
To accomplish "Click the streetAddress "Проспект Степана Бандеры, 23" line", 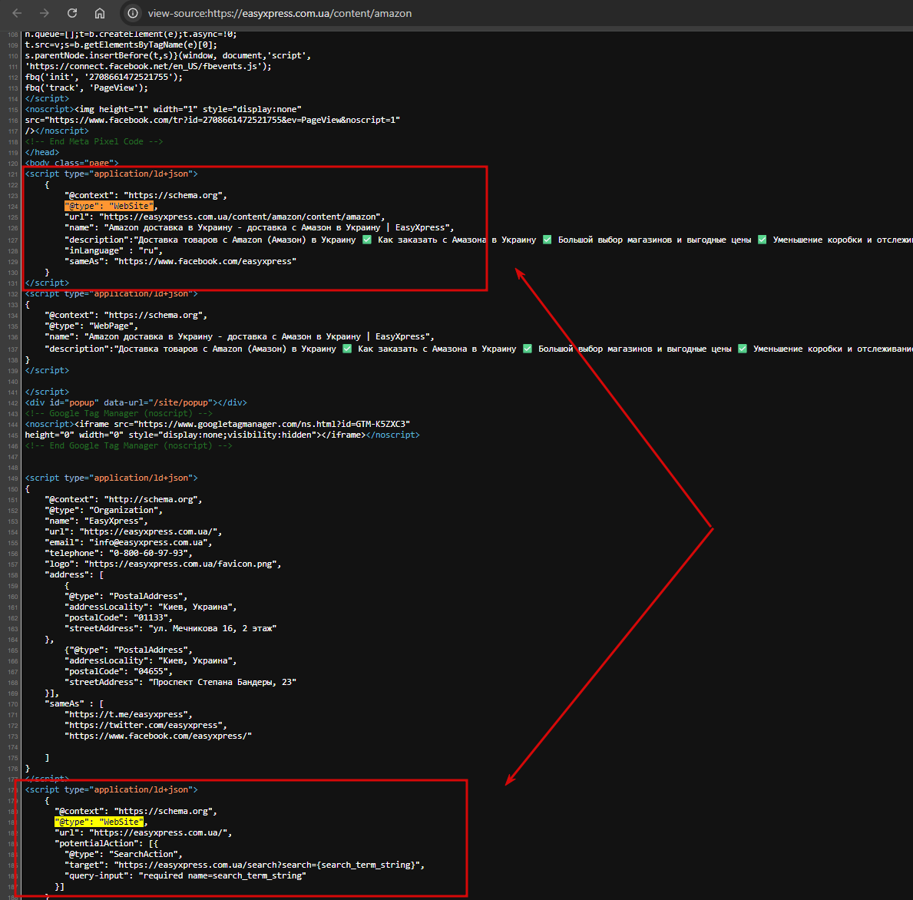I will pyautogui.click(x=180, y=682).
